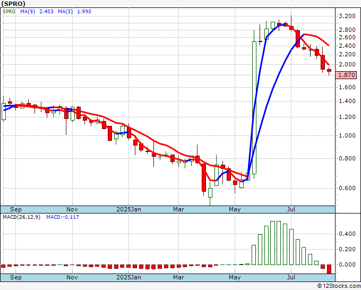Click the 2.800 price axis label
361x290 pixels.
pyautogui.click(x=347, y=30)
